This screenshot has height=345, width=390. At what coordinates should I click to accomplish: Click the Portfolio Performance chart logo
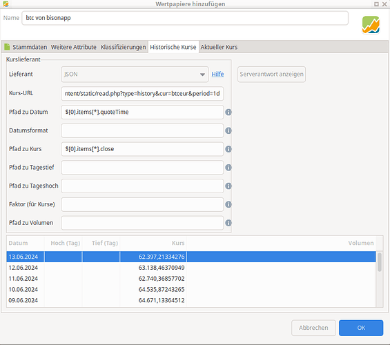pos(371,25)
